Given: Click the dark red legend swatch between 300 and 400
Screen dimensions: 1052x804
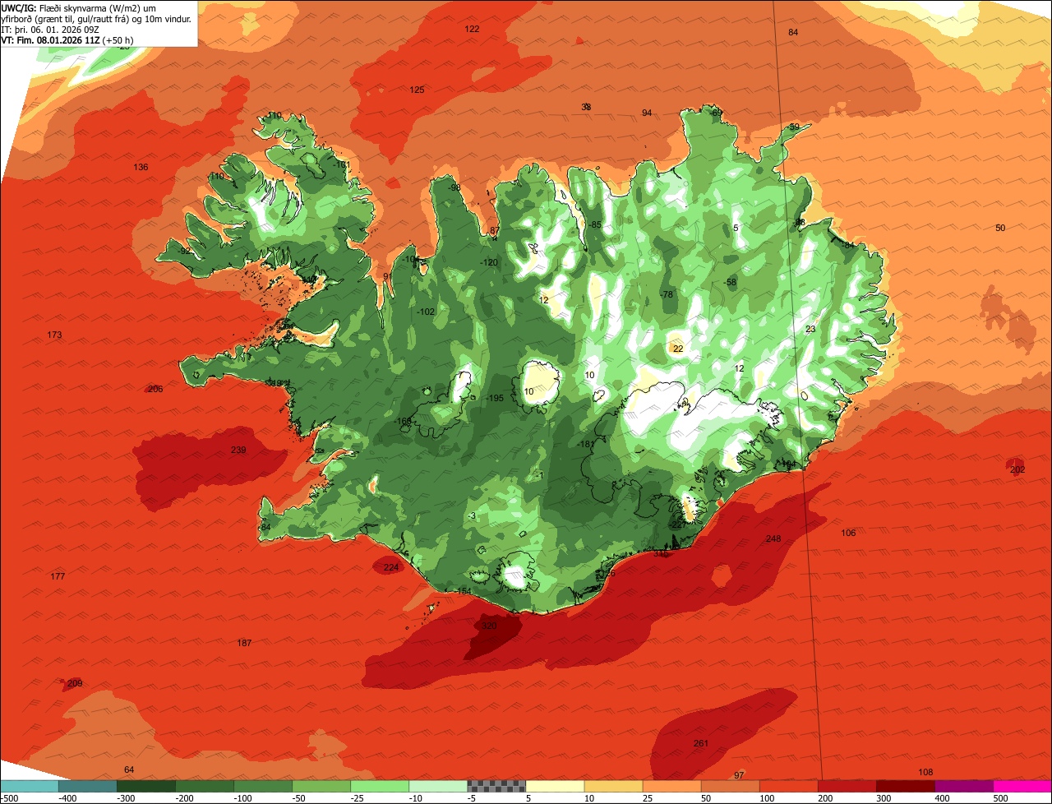Looking at the screenshot, I should [906, 786].
